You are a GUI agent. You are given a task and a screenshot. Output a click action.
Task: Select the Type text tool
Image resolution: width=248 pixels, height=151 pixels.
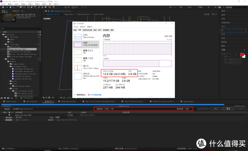click(35, 7)
